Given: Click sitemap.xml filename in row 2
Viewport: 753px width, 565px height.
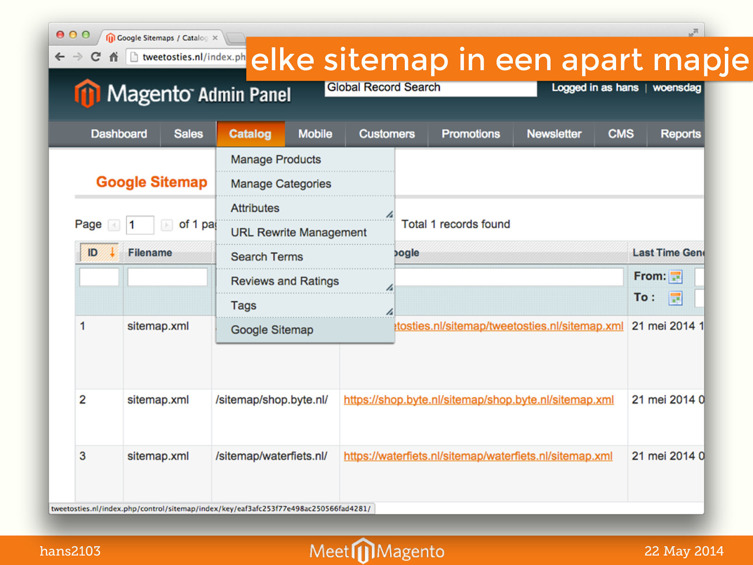Looking at the screenshot, I should tap(158, 400).
